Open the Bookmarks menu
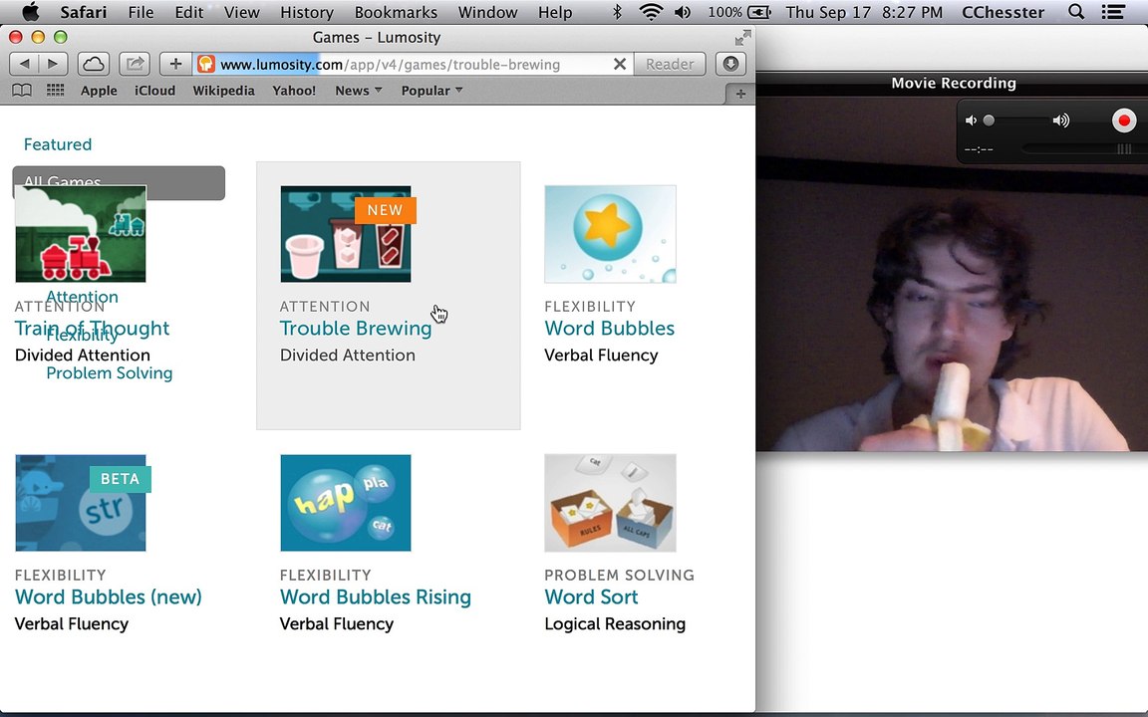 [x=396, y=12]
